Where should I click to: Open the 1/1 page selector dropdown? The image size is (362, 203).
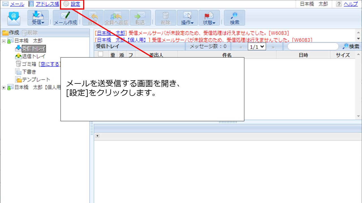[257, 47]
